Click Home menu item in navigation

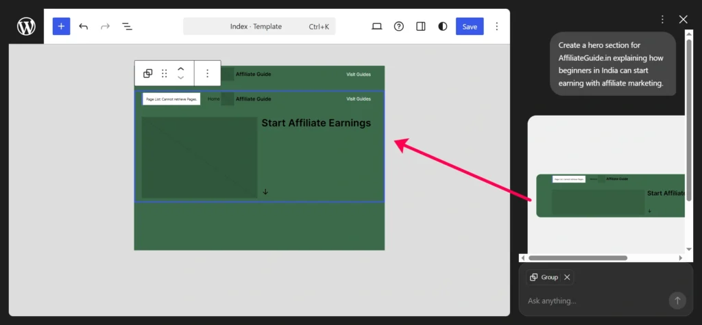coord(214,99)
